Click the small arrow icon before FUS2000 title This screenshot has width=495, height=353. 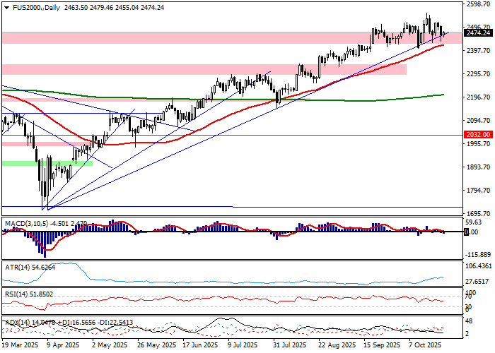click(5, 6)
